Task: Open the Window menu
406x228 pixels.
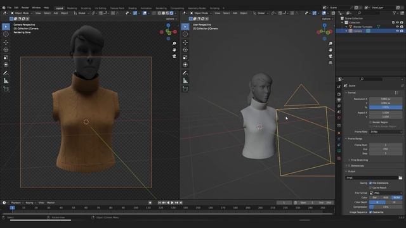Action: (36, 8)
